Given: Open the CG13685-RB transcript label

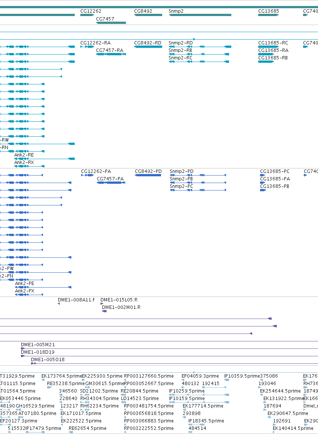Looking at the screenshot, I should pyautogui.click(x=273, y=58).
